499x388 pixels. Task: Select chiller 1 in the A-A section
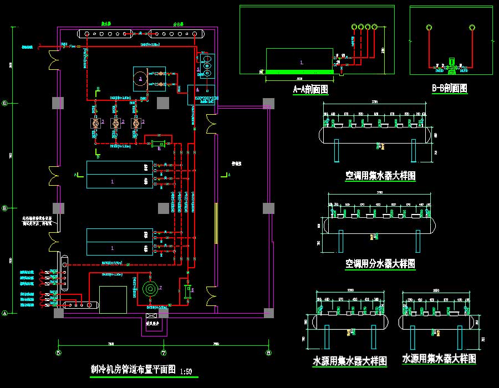(299, 59)
